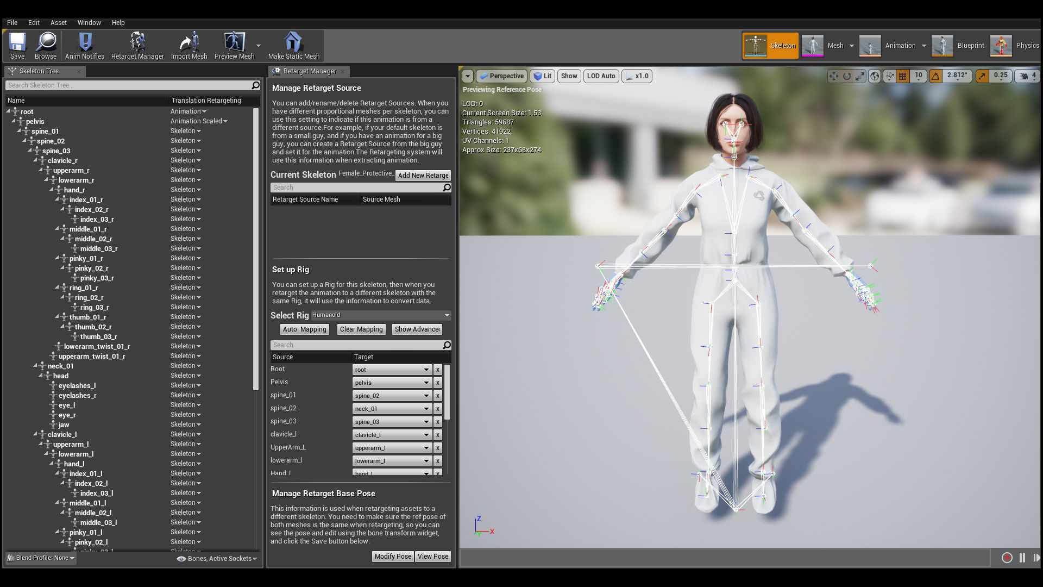Click the Modify Pose button

click(393, 557)
